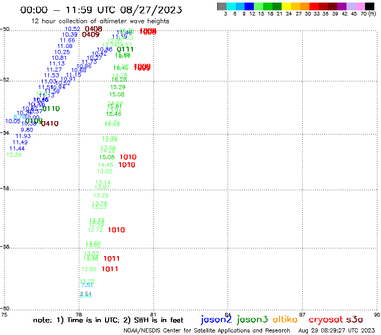Click the latitude axis label -56
The height and width of the screenshot is (335, 381).
(5, 188)
